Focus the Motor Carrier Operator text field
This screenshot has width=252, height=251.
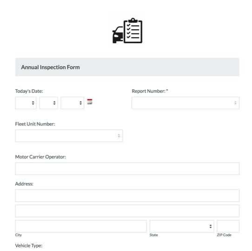tap(127, 169)
